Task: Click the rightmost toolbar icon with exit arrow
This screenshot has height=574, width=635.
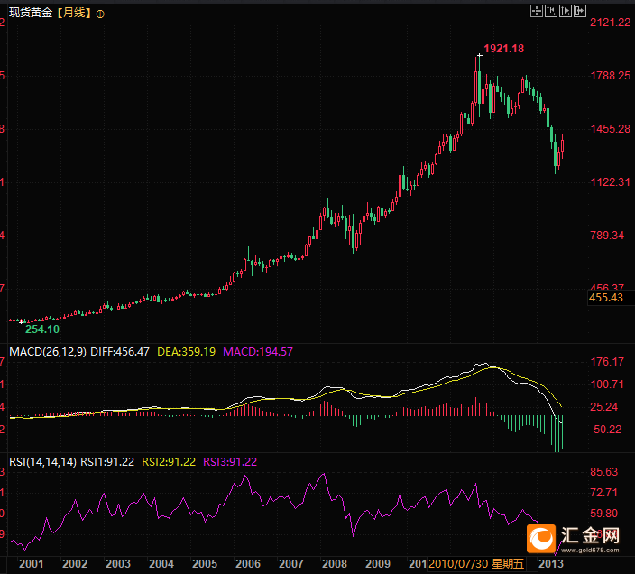Action: (581, 11)
